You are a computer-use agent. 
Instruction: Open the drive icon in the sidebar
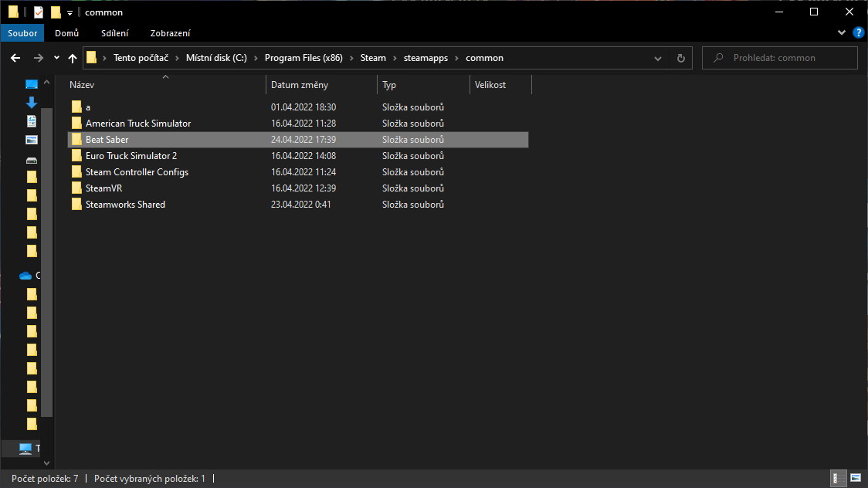click(32, 161)
